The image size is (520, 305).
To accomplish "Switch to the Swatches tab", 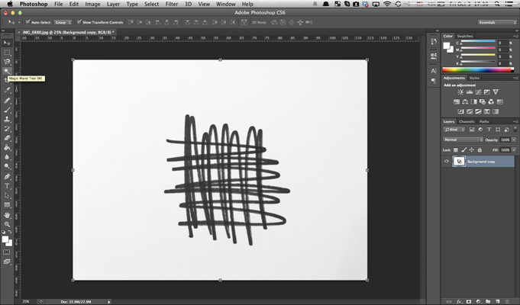I will 464,36.
